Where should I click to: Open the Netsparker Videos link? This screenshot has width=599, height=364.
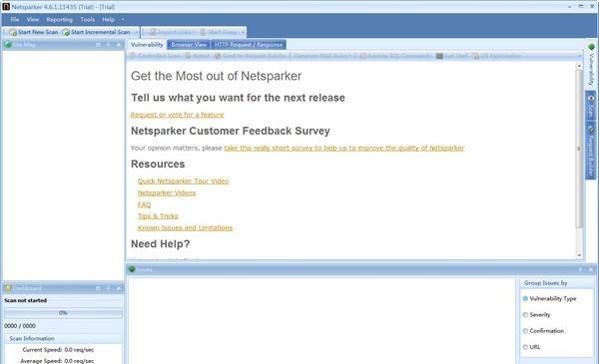tap(167, 192)
